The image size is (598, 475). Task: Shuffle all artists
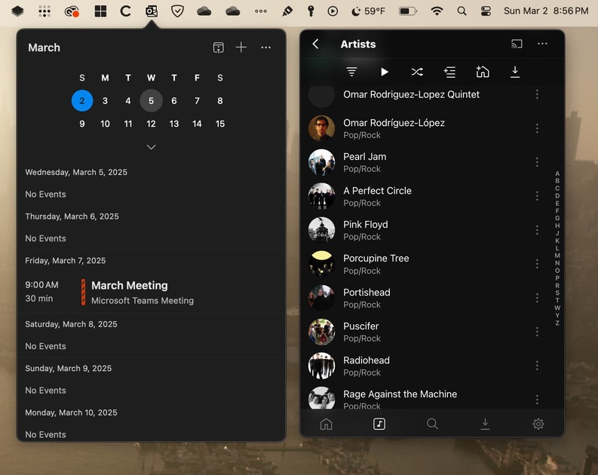[x=417, y=72]
